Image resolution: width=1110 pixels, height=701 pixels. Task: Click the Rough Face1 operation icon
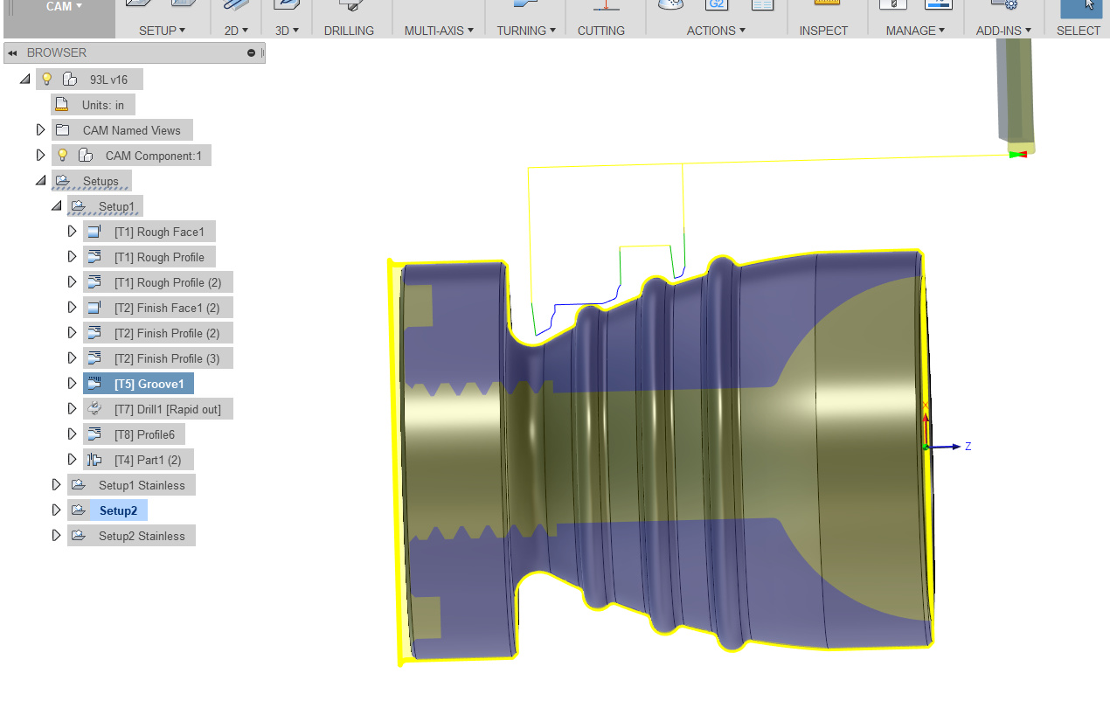pyautogui.click(x=94, y=232)
